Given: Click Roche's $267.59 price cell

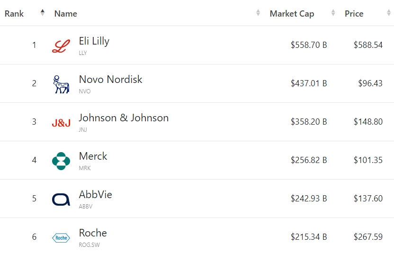Looking at the screenshot, I should tap(368, 237).
